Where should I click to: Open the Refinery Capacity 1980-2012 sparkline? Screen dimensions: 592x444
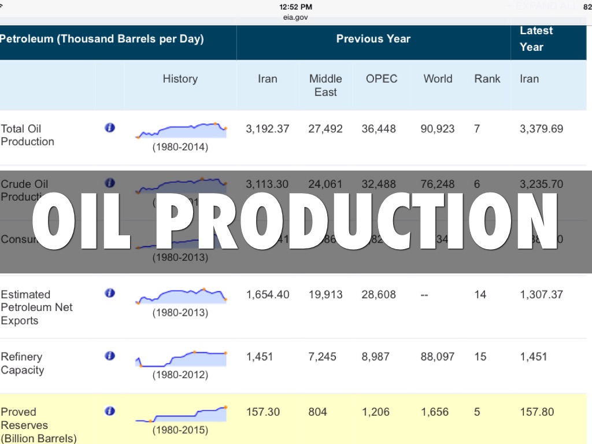pyautogui.click(x=181, y=358)
